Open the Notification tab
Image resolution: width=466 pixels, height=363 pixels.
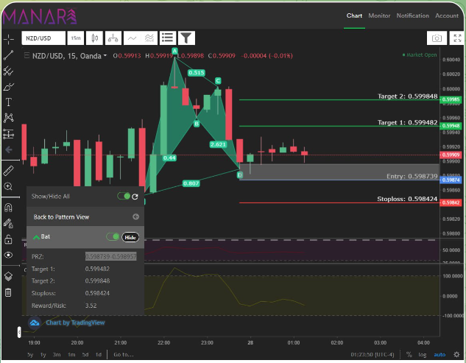(x=413, y=15)
